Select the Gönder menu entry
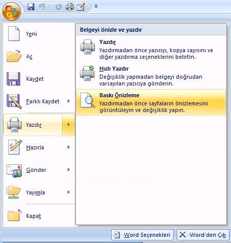 [x=36, y=170]
